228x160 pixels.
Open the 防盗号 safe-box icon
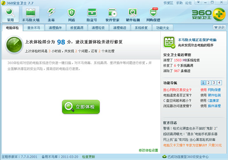point(92,14)
